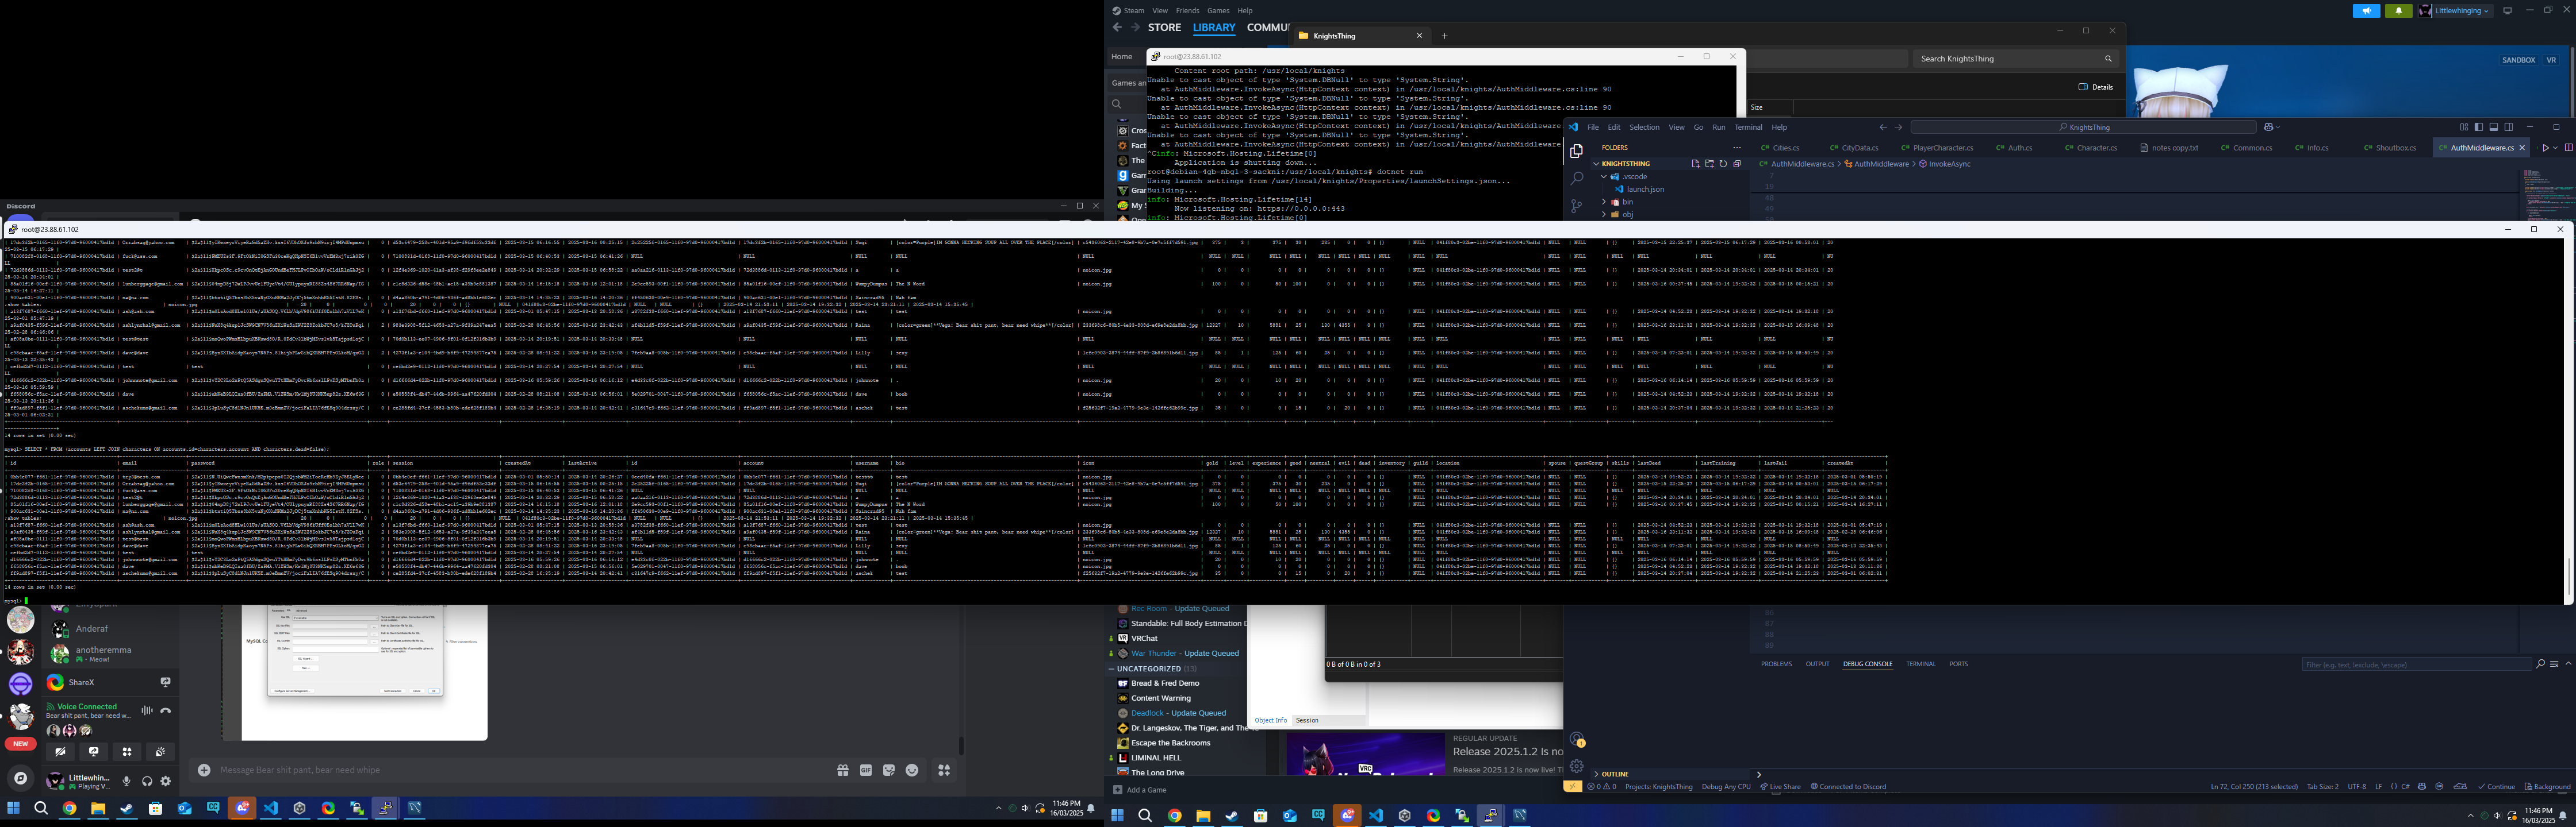Open the Terminal menu in VS Code
Screen dimensions: 2576x827
click(1748, 128)
